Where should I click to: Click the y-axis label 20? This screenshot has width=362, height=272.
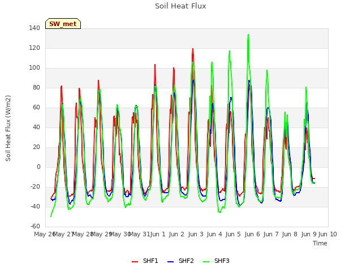pyautogui.click(x=36, y=147)
